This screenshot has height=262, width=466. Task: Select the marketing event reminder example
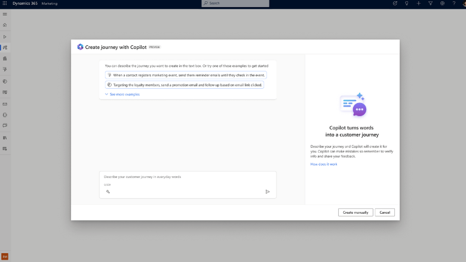[186, 75]
